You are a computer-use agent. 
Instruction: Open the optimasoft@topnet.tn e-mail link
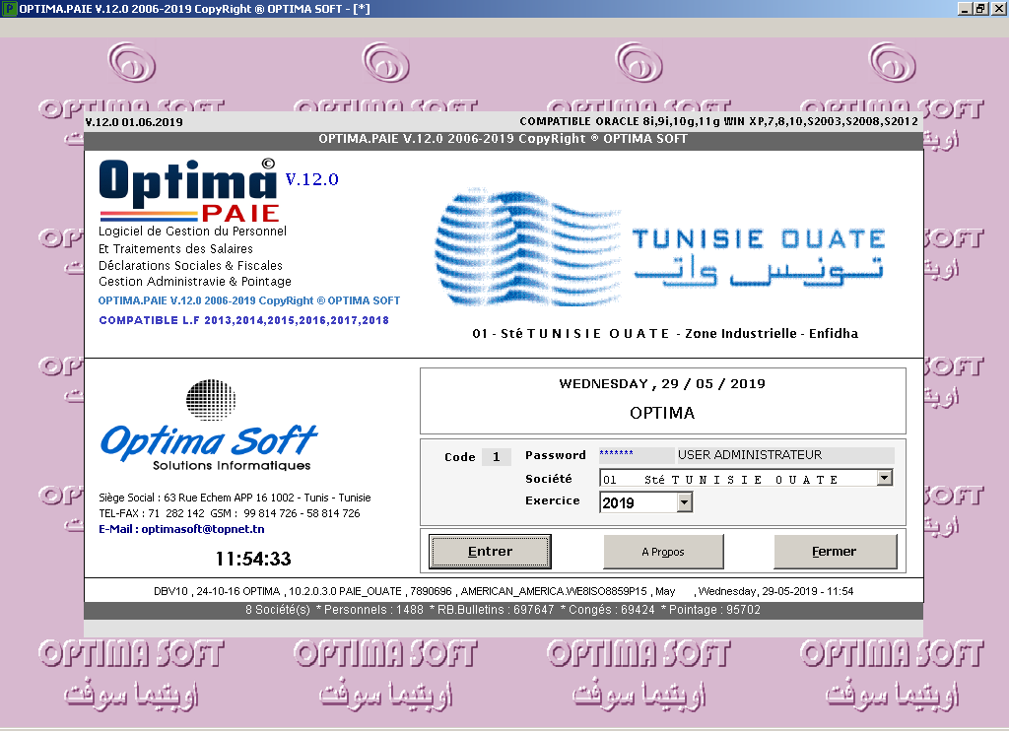tap(203, 529)
